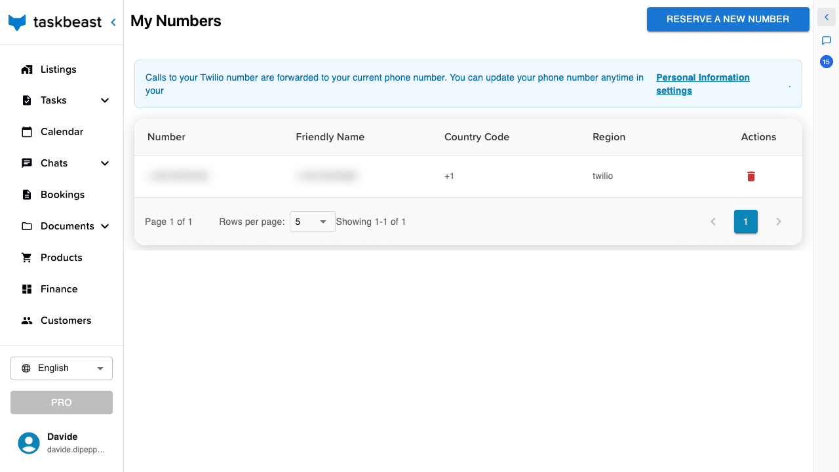Screen dimensions: 839x472
Task: Select page 1 pagination button
Action: 746,222
